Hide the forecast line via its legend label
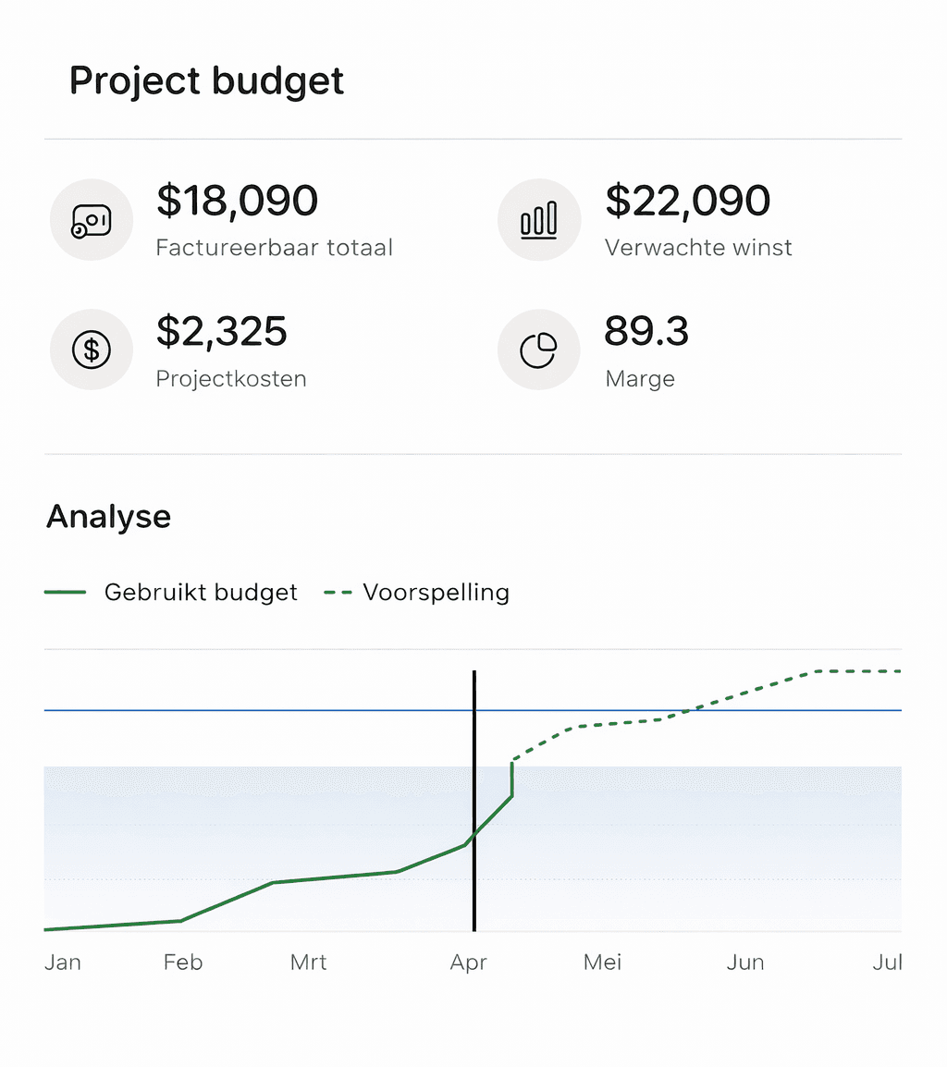The image size is (947, 1067). pyautogui.click(x=437, y=592)
